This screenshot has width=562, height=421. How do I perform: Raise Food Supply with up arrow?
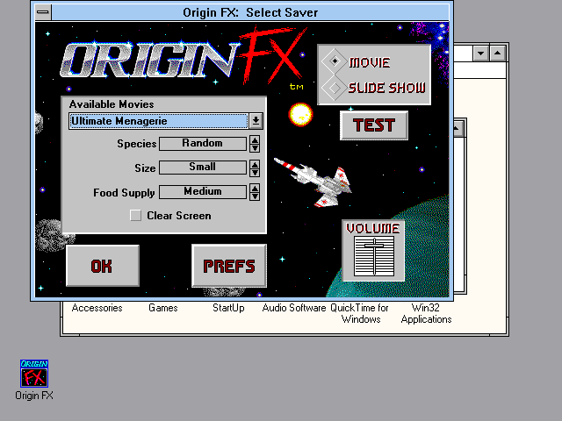[255, 189]
